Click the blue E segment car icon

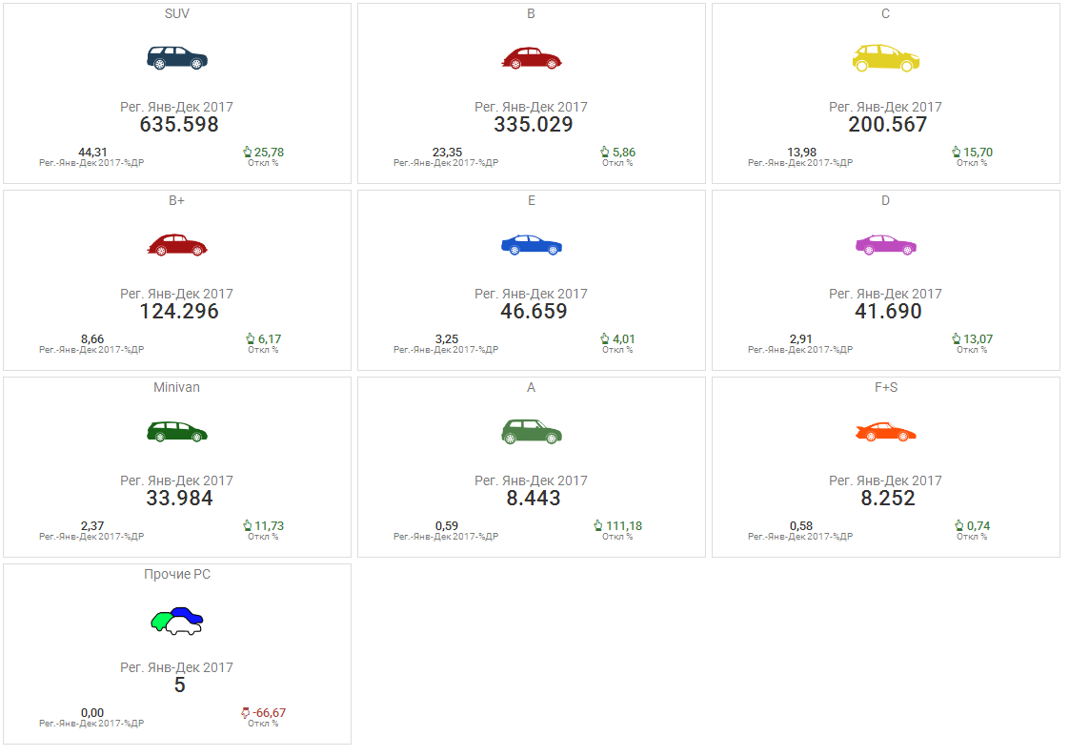pos(532,244)
